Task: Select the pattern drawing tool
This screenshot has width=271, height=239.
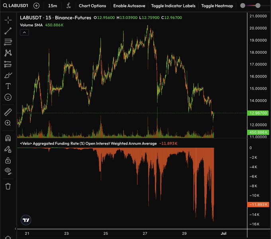Action: (x=8, y=53)
